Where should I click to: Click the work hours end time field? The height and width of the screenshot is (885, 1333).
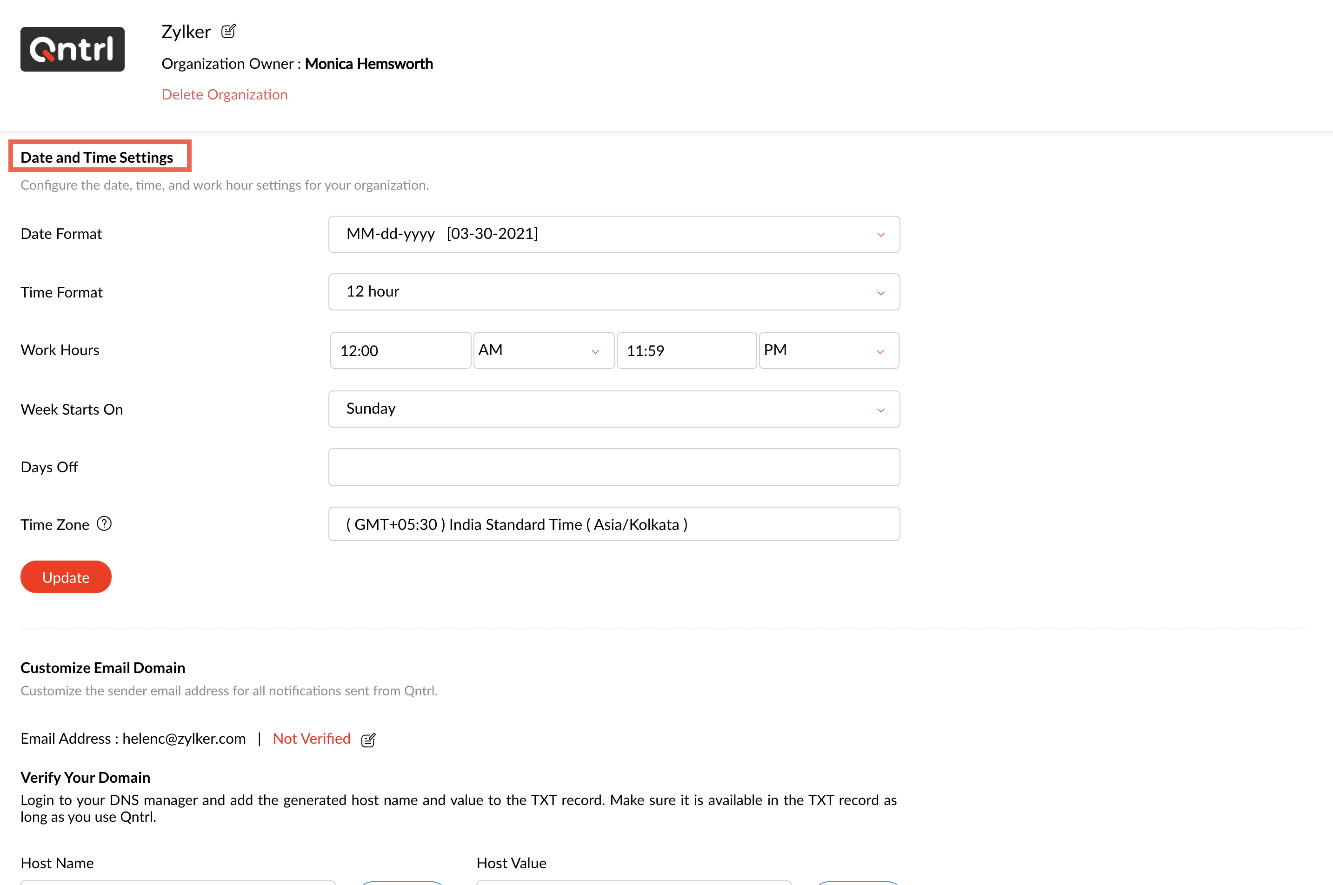686,350
